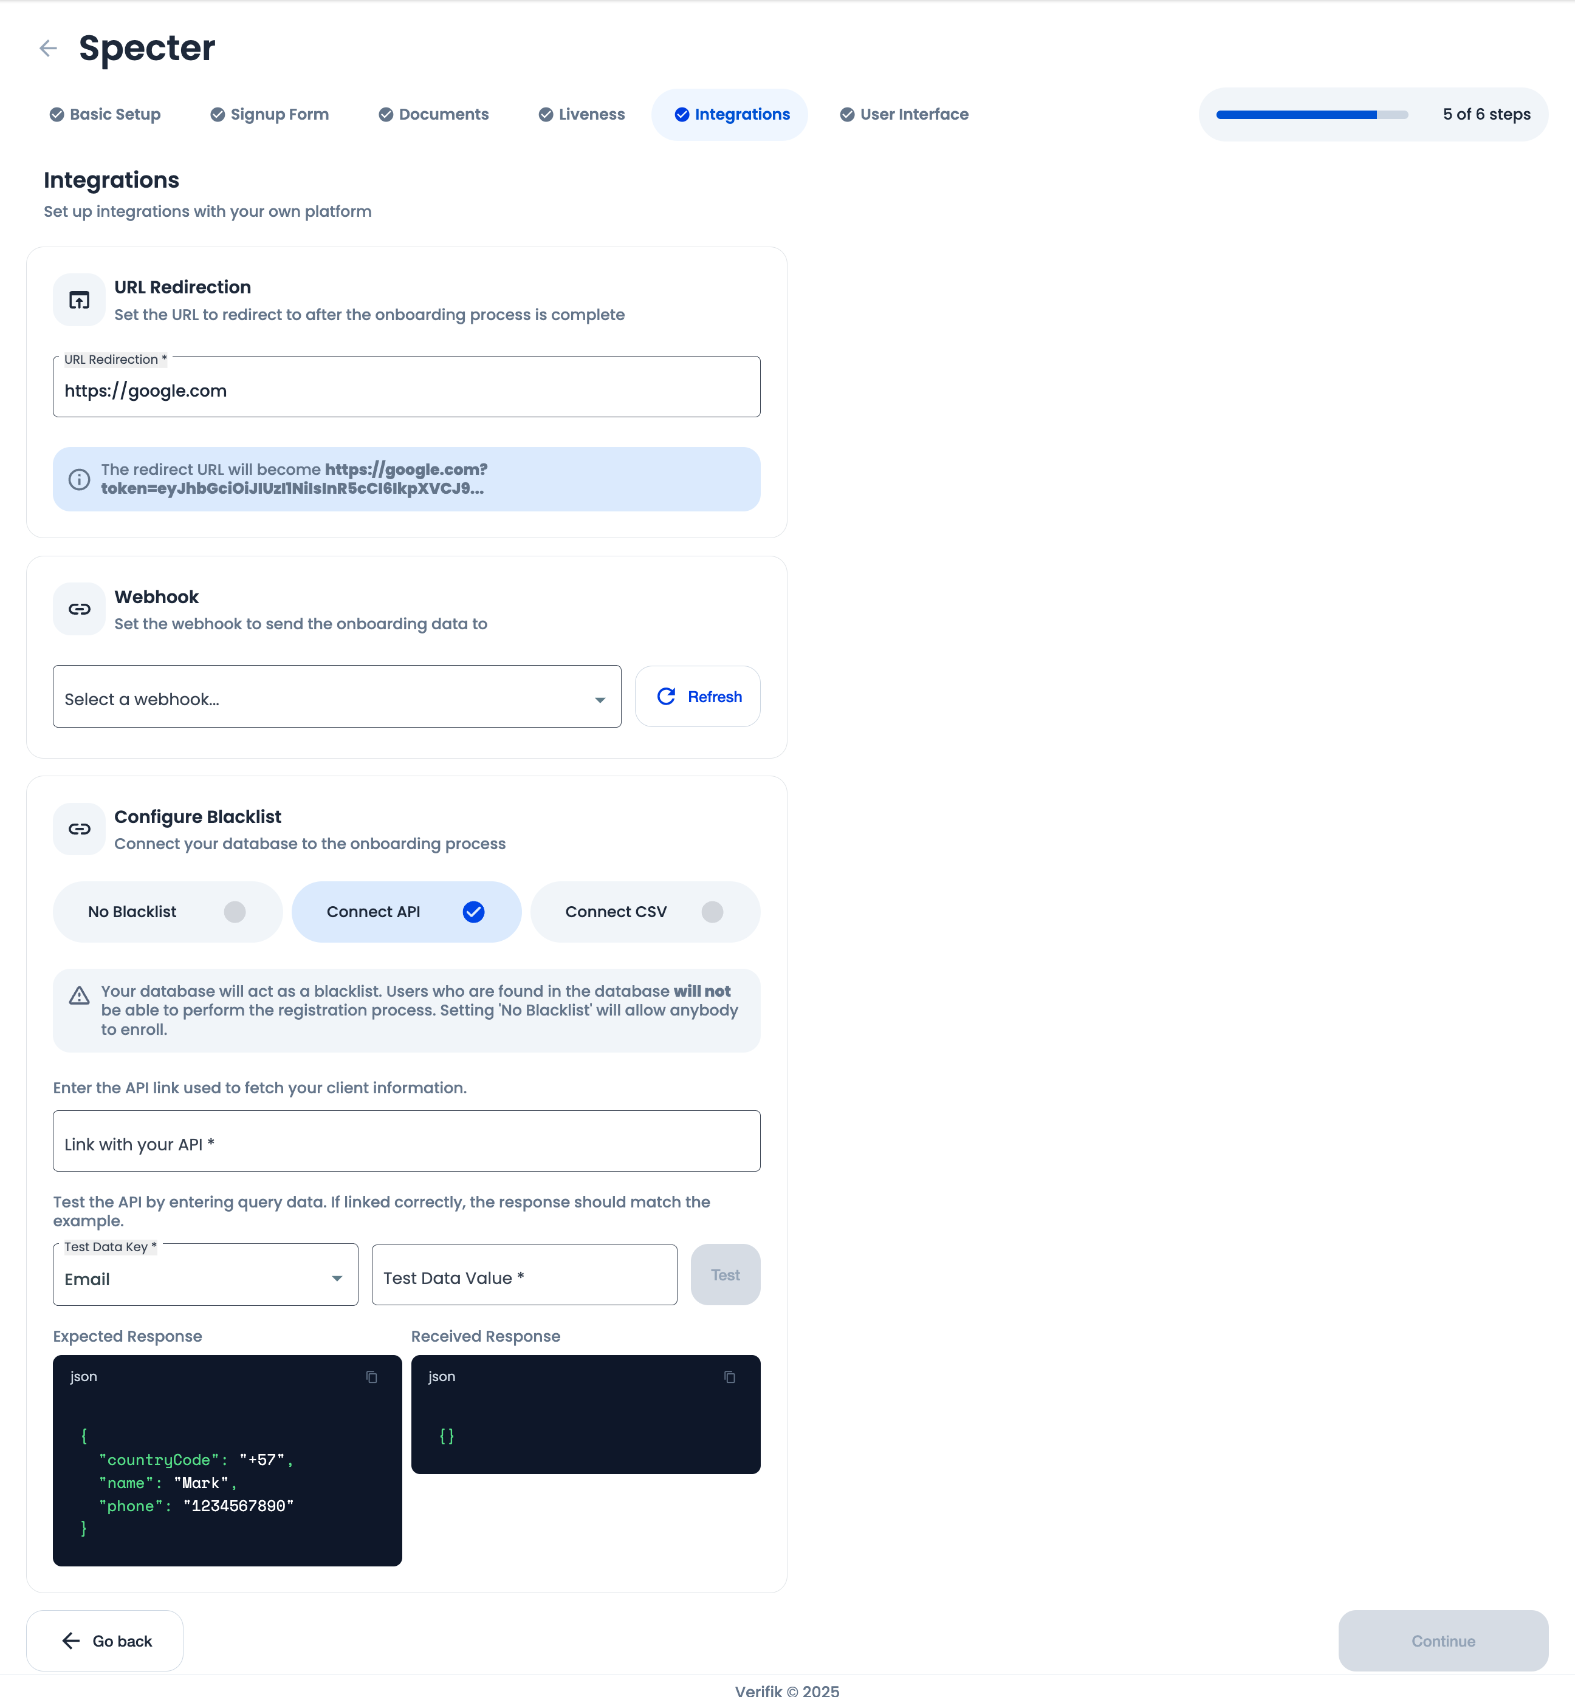
Task: Copy the Expected Response JSON
Action: tap(372, 1377)
